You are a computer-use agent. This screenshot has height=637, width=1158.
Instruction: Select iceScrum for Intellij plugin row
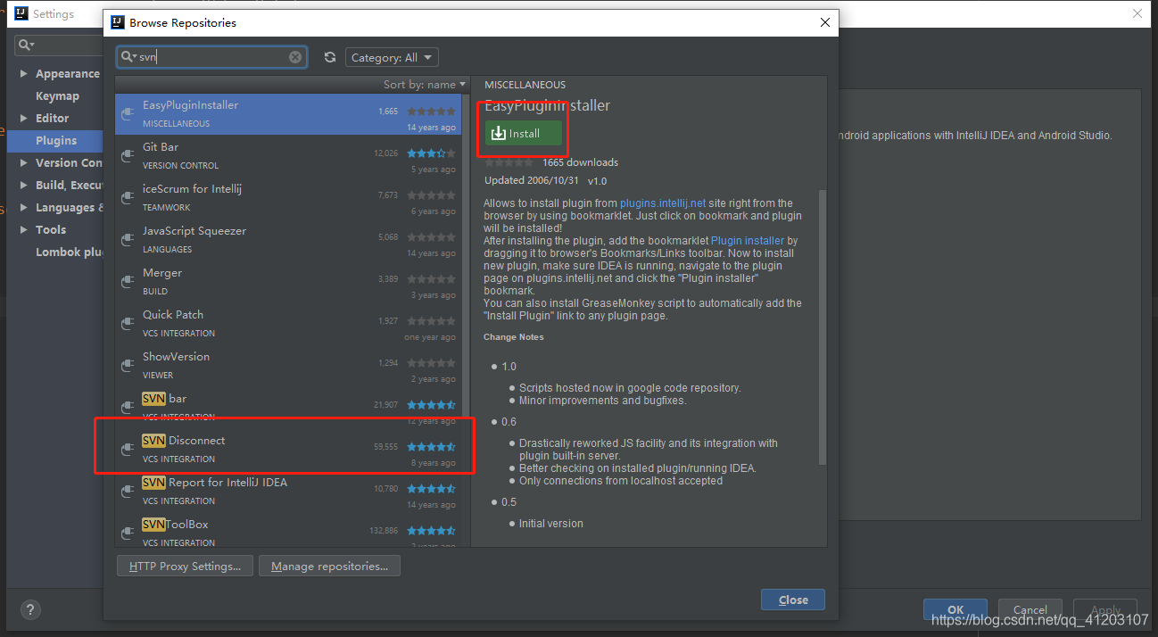(288, 197)
